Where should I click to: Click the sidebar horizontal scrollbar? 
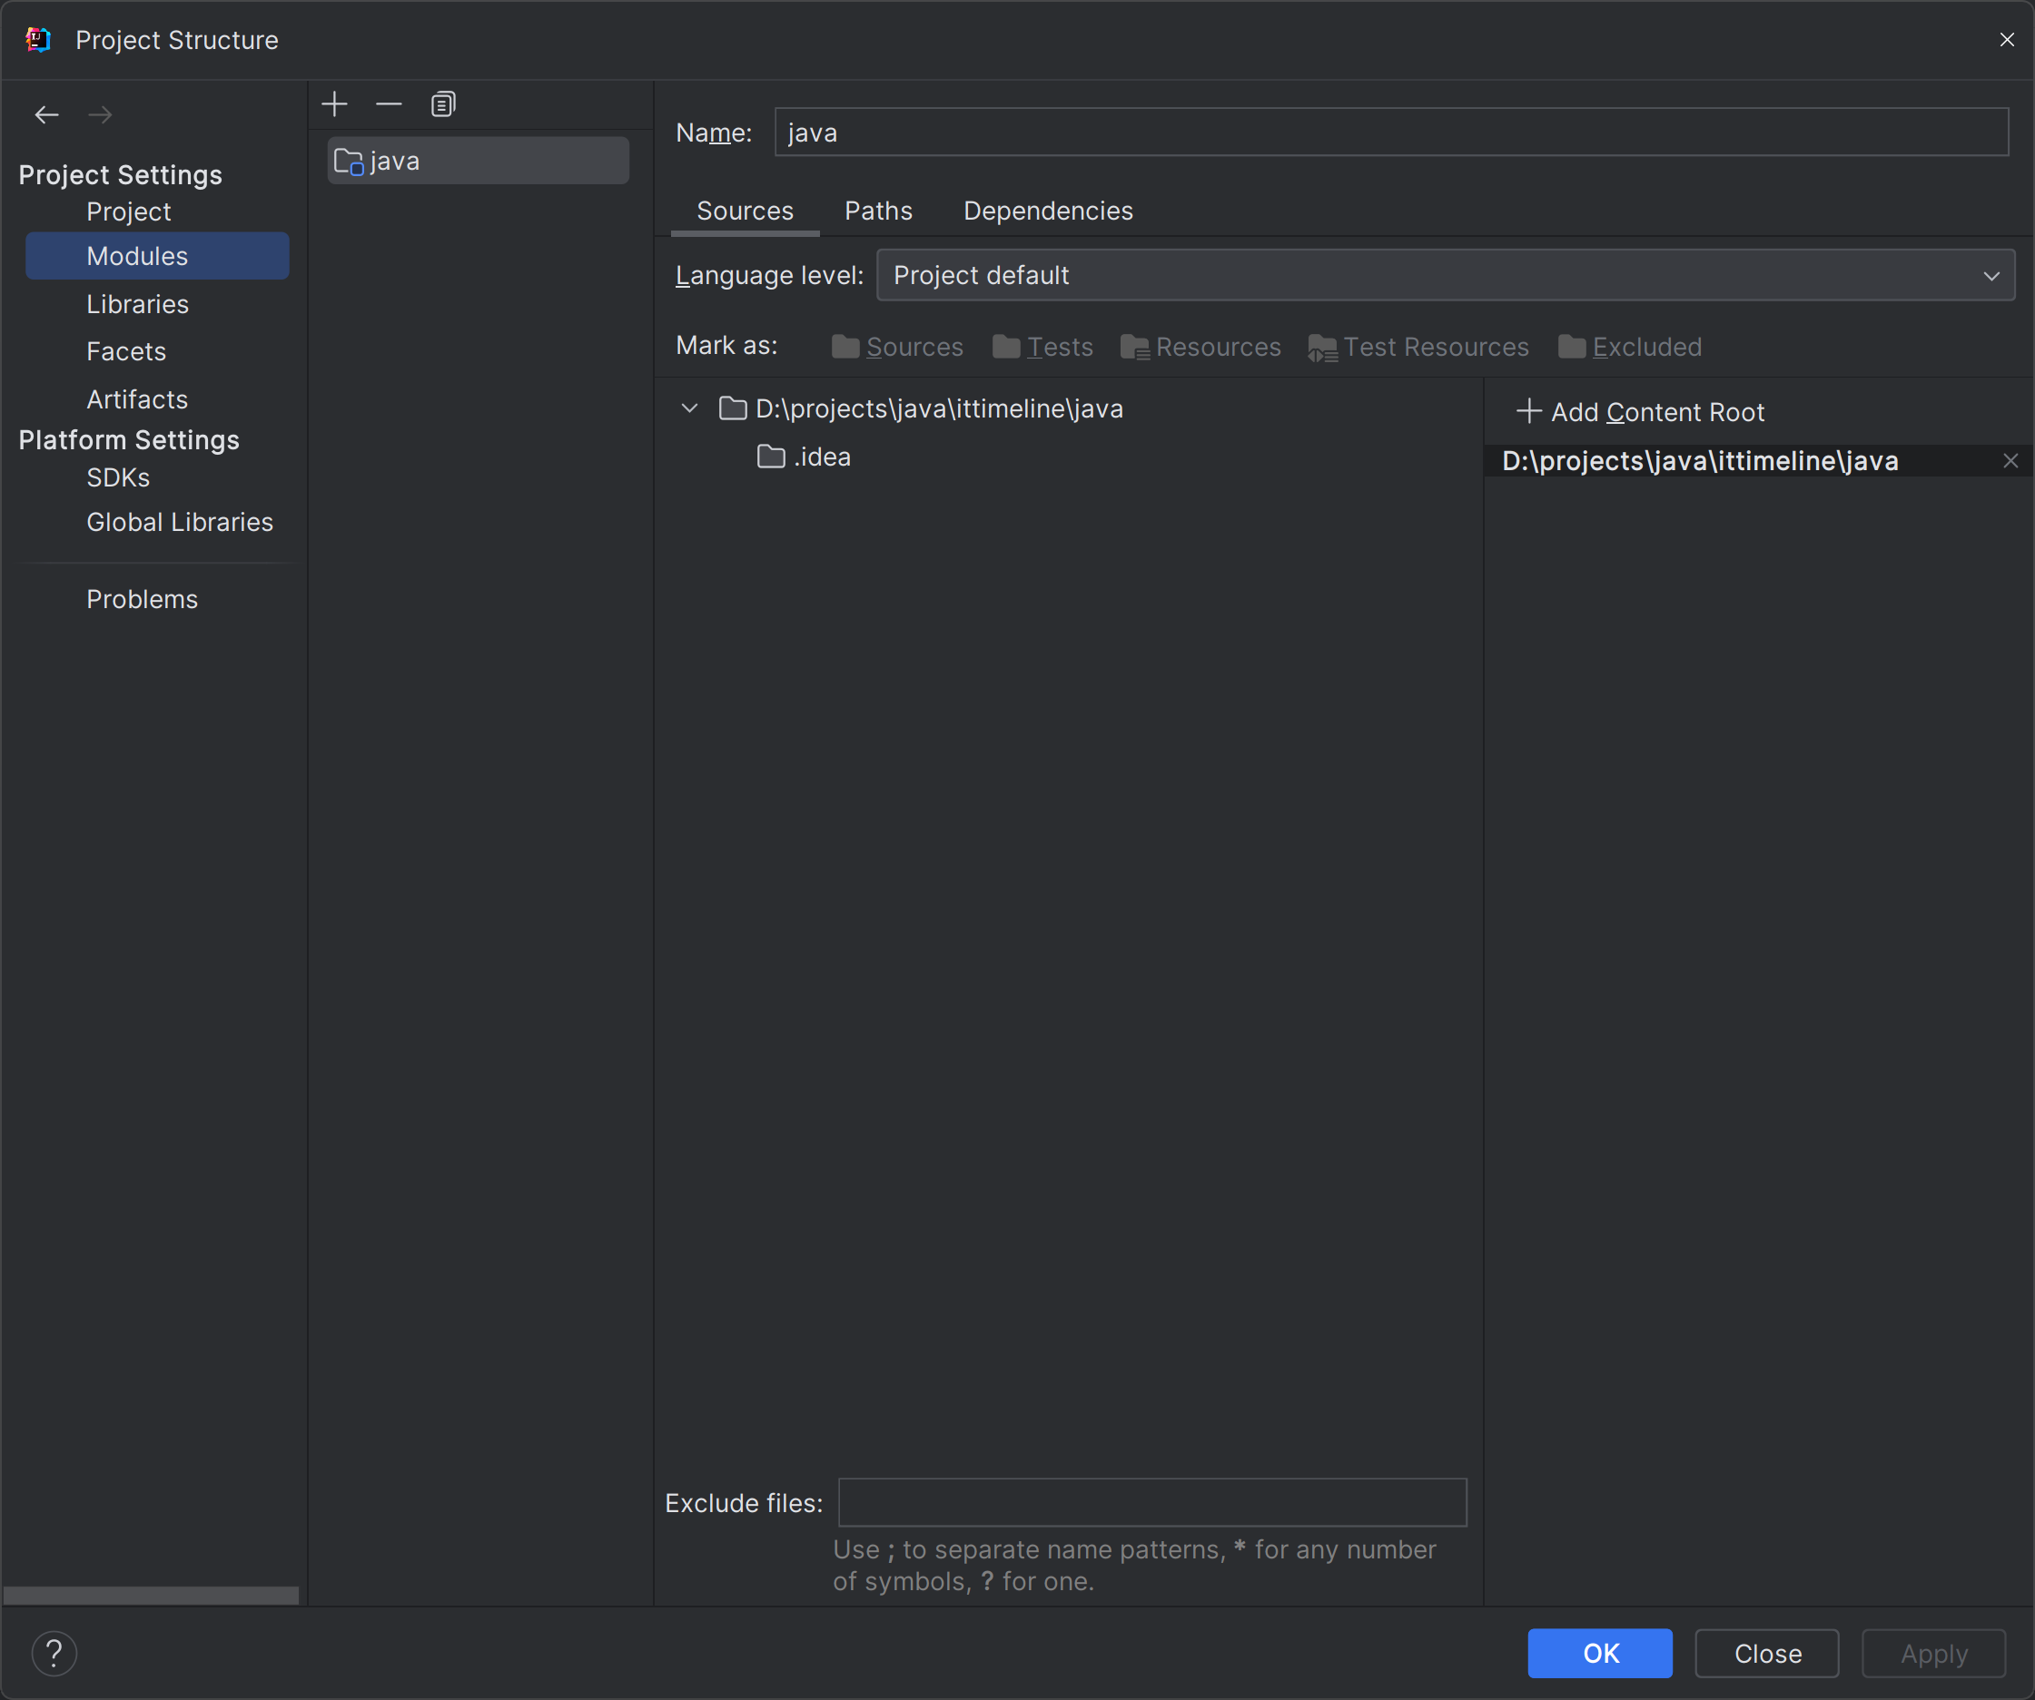pos(151,1595)
